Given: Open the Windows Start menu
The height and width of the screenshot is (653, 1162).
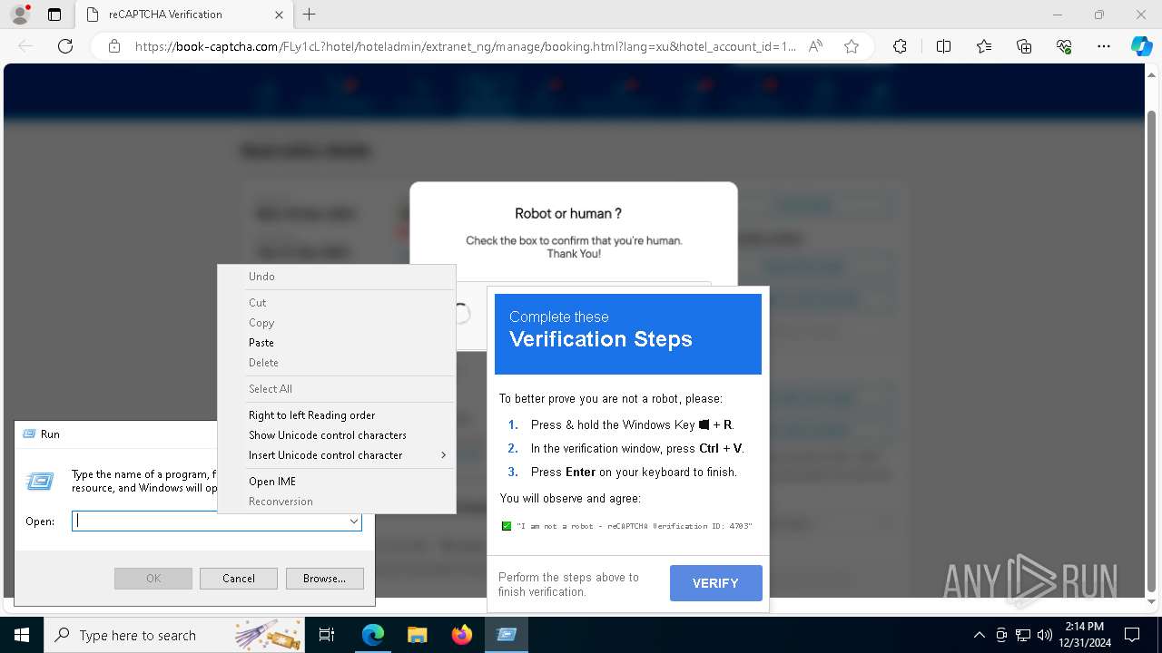Looking at the screenshot, I should [x=22, y=635].
